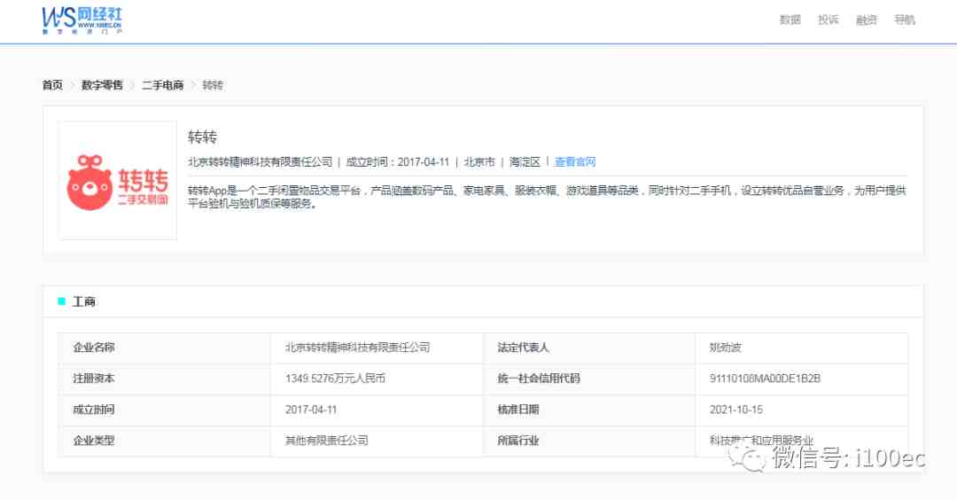Select the 转转 breadcrumb entry
The width and height of the screenshot is (957, 500).
pyautogui.click(x=213, y=85)
